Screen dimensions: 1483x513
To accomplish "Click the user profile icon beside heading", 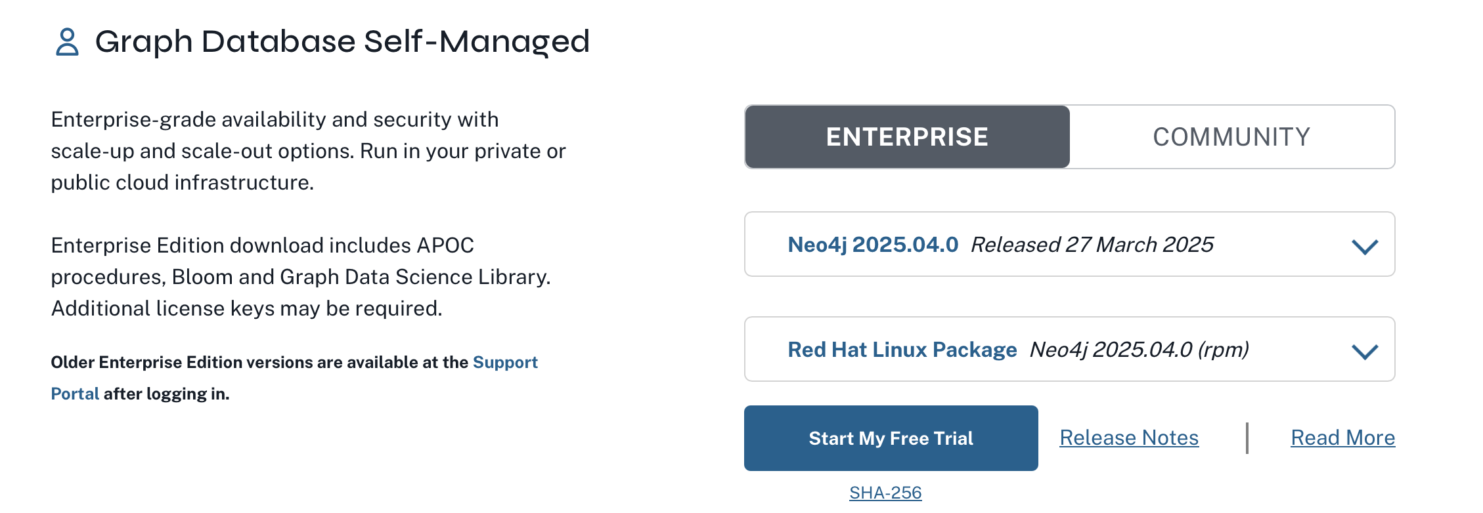I will click(x=67, y=42).
